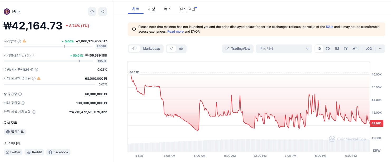
Task: Select 1M time range
Action: (x=337, y=49)
